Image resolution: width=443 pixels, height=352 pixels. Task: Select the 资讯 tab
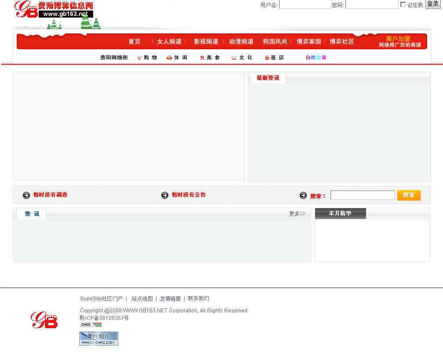click(32, 214)
